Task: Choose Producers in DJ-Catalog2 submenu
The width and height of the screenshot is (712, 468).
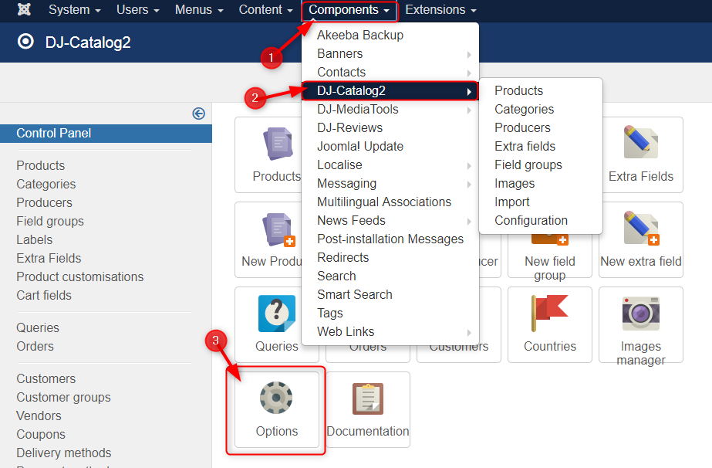Action: 540,127
